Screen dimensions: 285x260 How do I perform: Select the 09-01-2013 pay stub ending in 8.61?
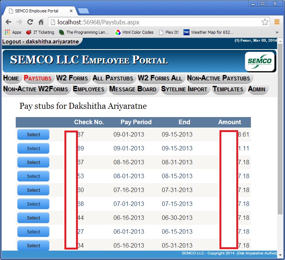[x=33, y=135]
